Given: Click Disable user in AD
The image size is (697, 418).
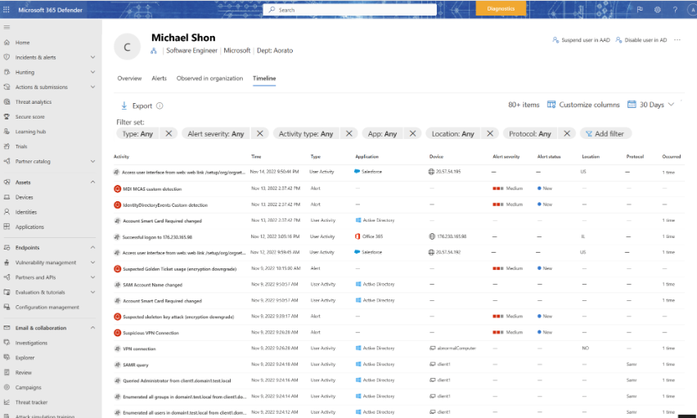Looking at the screenshot, I should pos(641,40).
